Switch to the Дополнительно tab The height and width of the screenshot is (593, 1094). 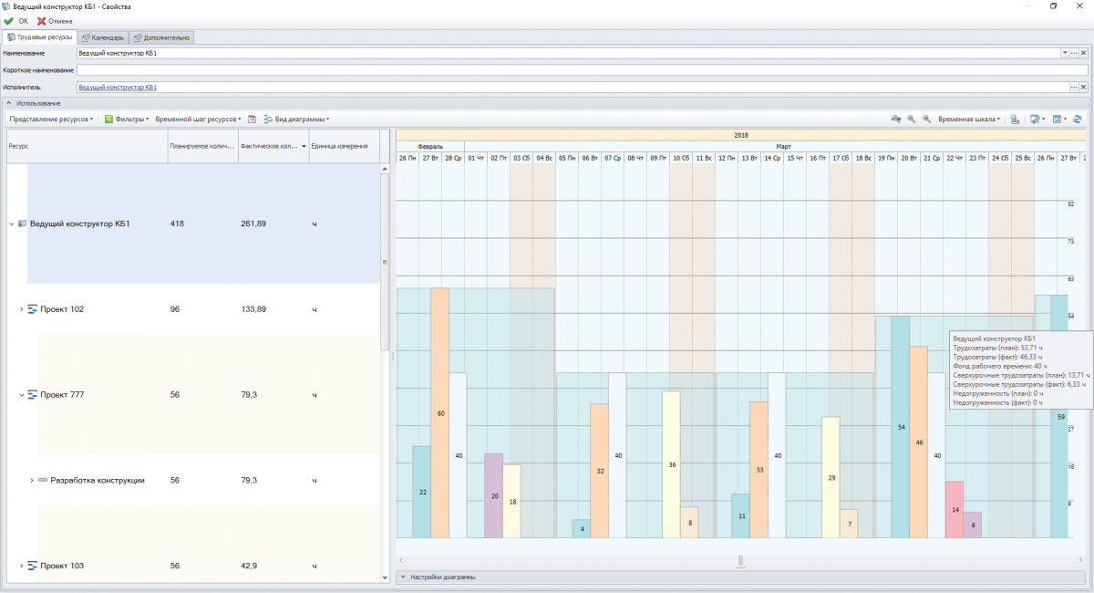click(160, 37)
